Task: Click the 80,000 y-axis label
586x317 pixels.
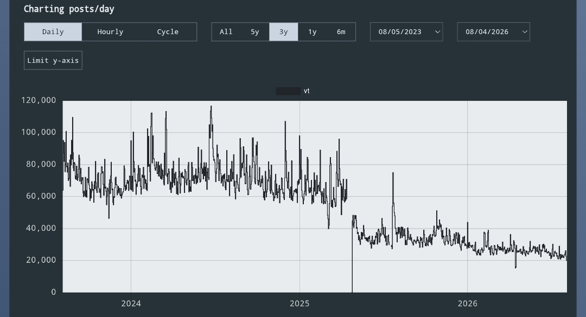Action: (x=41, y=164)
